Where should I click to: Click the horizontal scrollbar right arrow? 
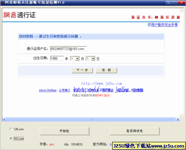(x=177, y=119)
